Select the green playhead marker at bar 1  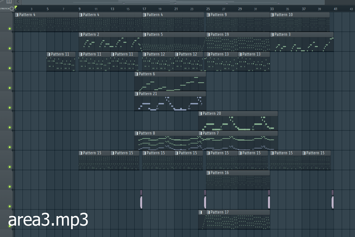[16, 7]
